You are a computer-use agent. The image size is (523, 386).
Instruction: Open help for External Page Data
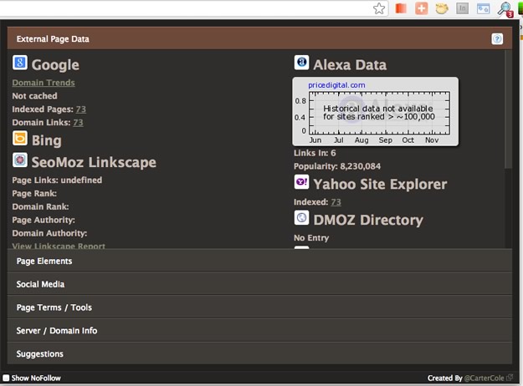coord(497,39)
